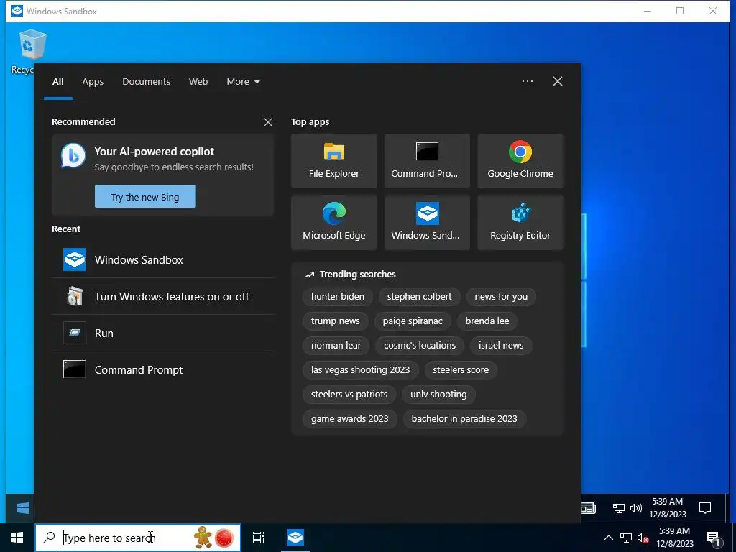This screenshot has height=552, width=736.
Task: Select game awards 2023 chip
Action: (350, 419)
